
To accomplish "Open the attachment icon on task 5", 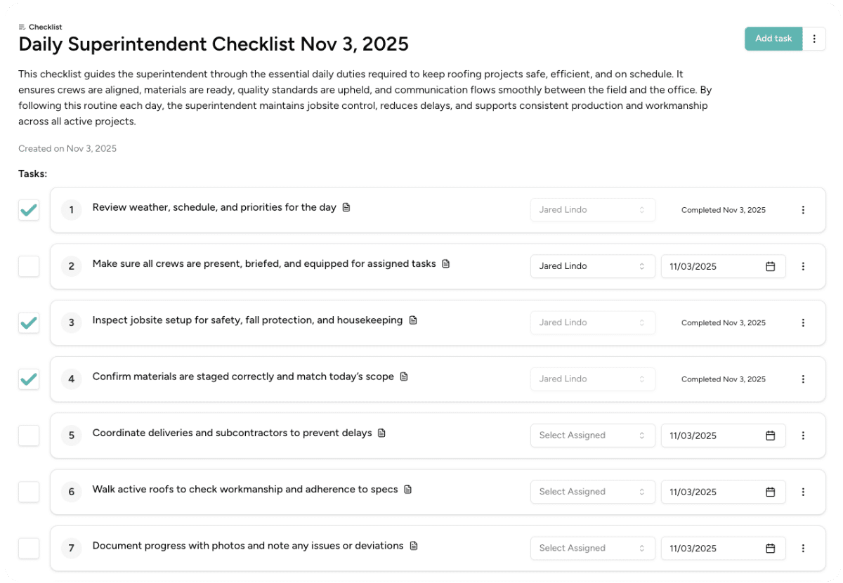I will (x=381, y=433).
